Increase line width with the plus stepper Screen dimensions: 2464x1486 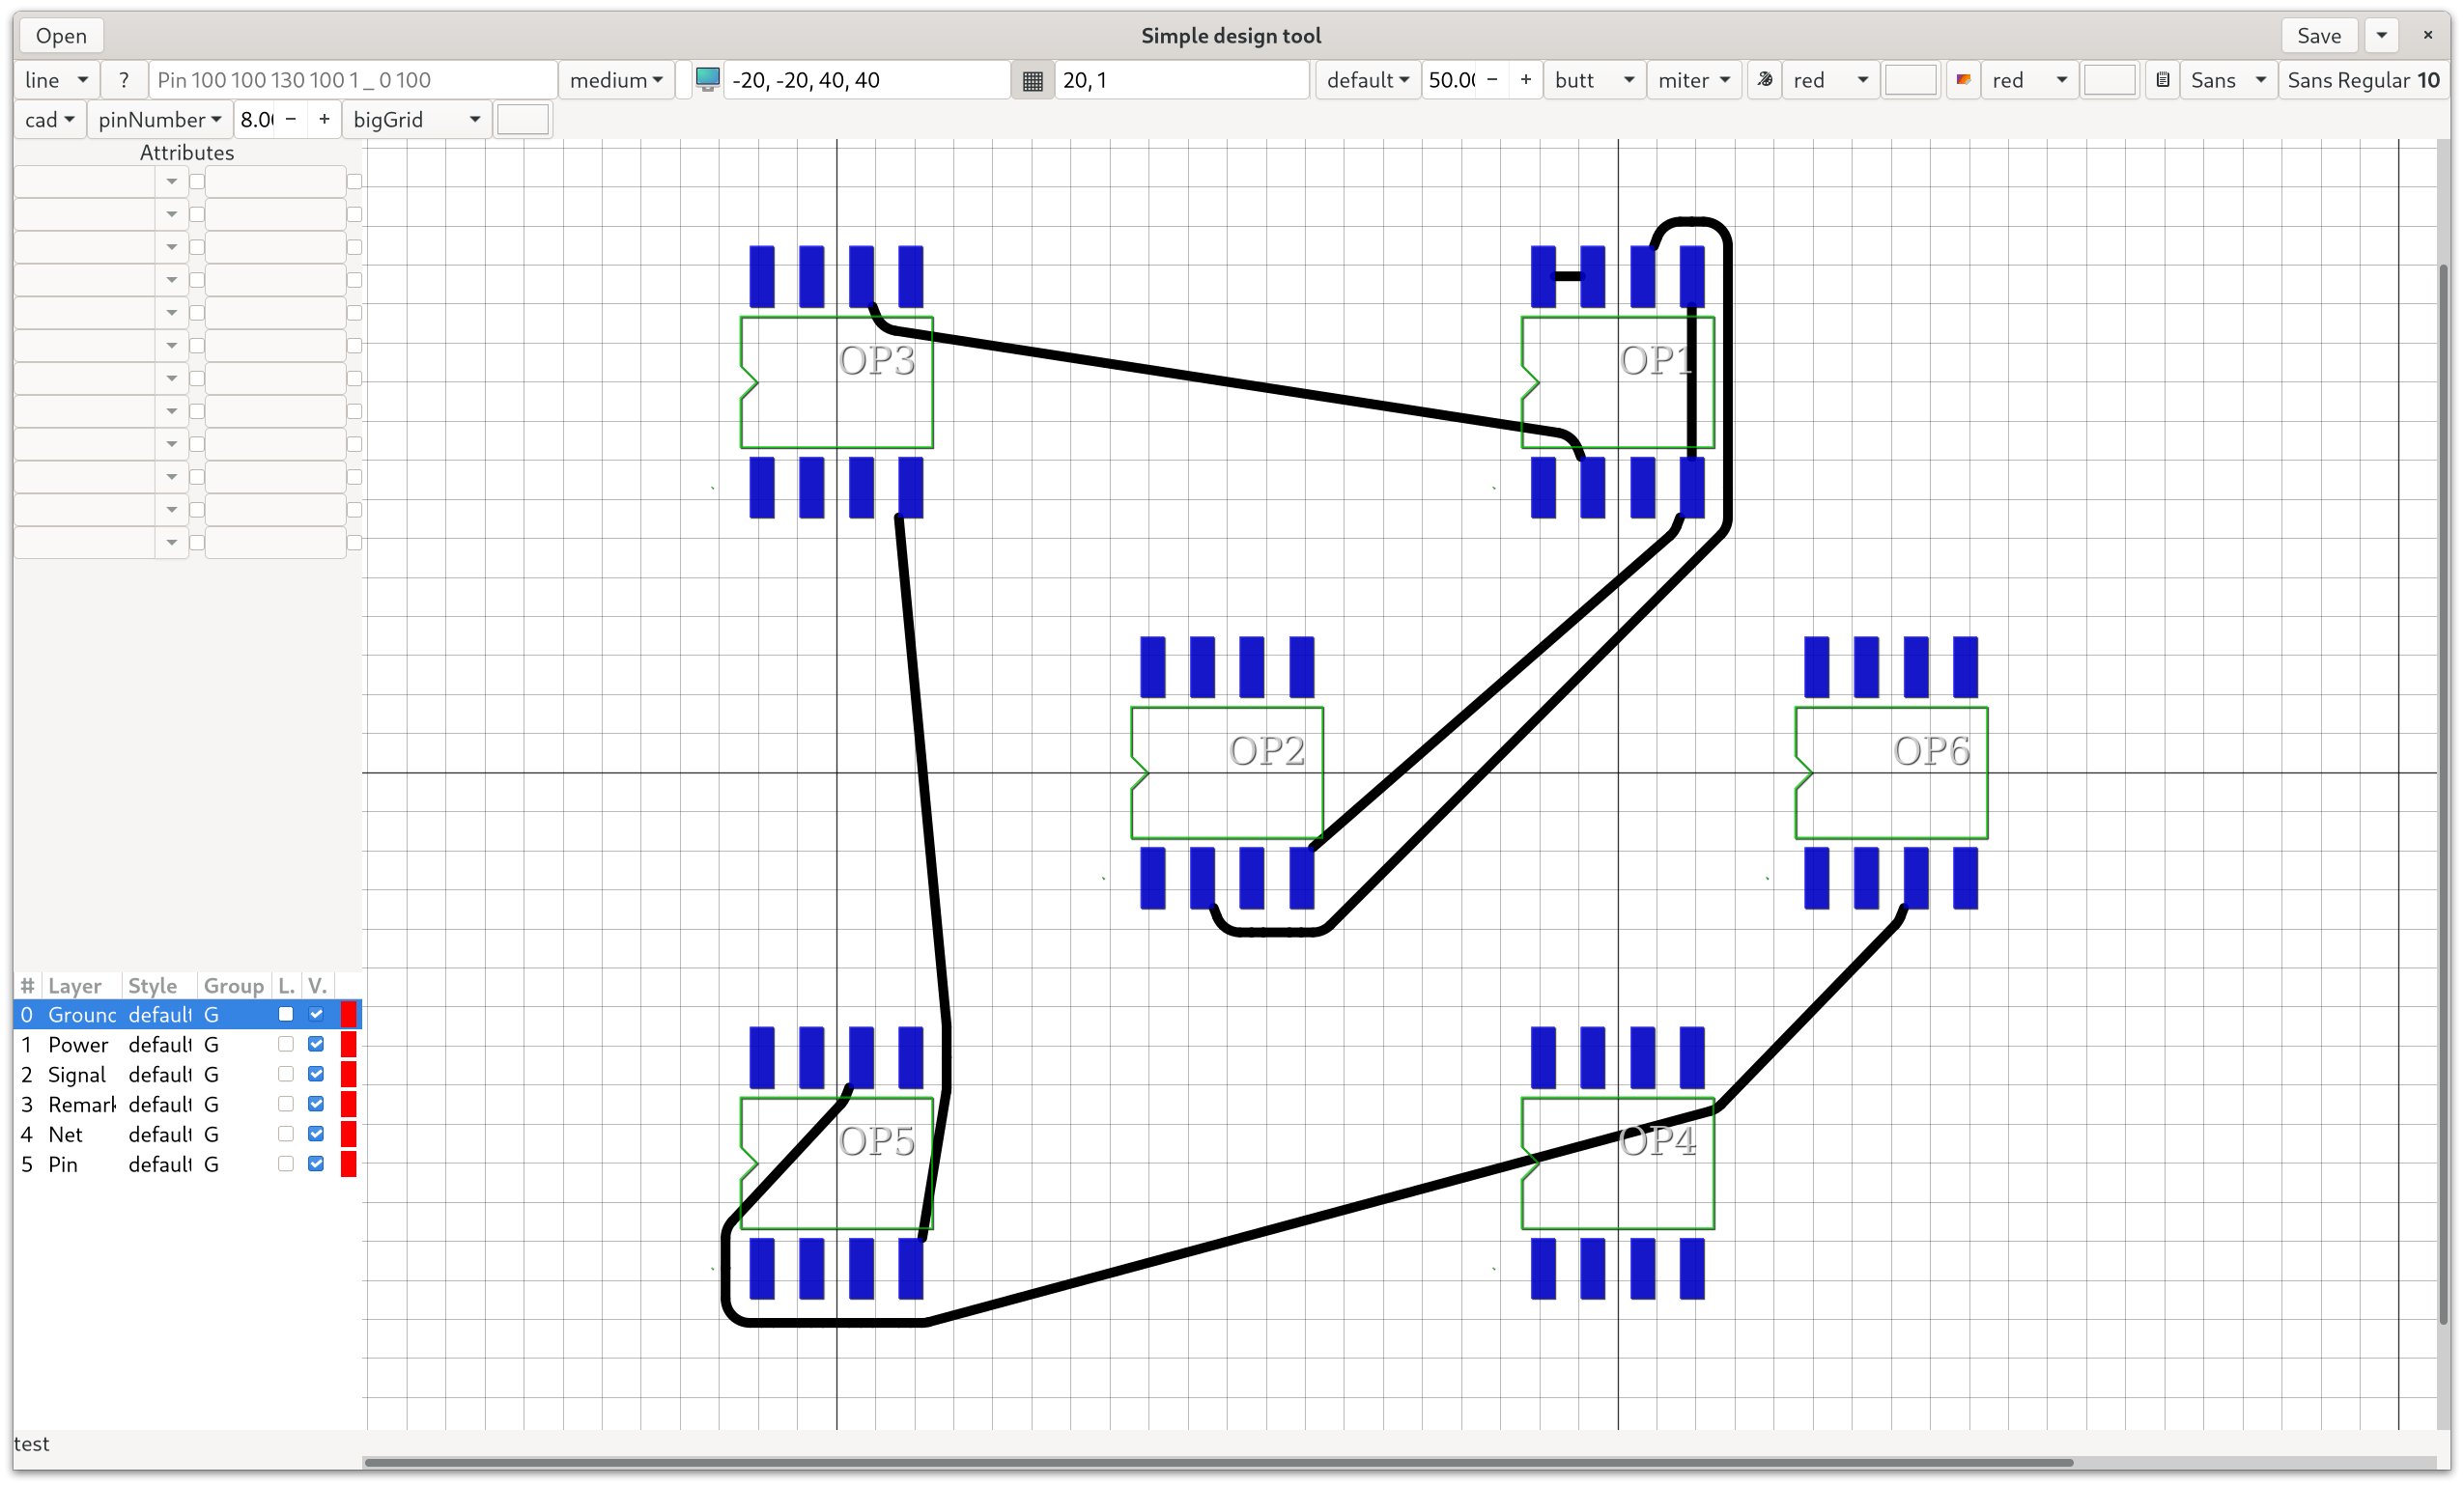click(1525, 79)
